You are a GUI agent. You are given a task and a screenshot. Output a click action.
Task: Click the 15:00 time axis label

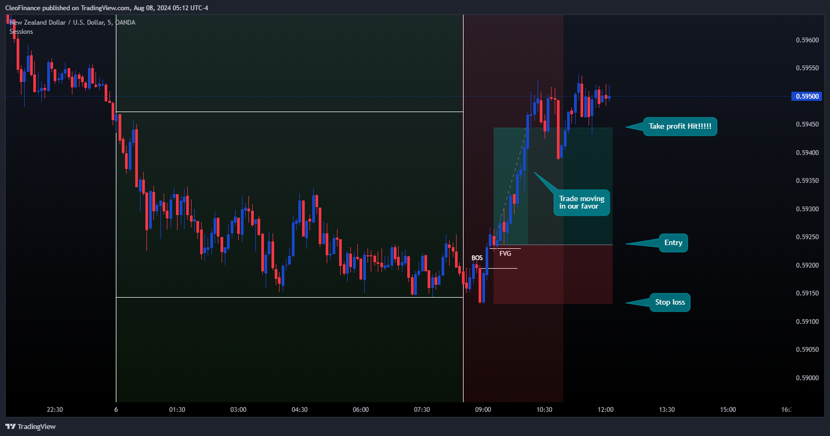point(728,410)
